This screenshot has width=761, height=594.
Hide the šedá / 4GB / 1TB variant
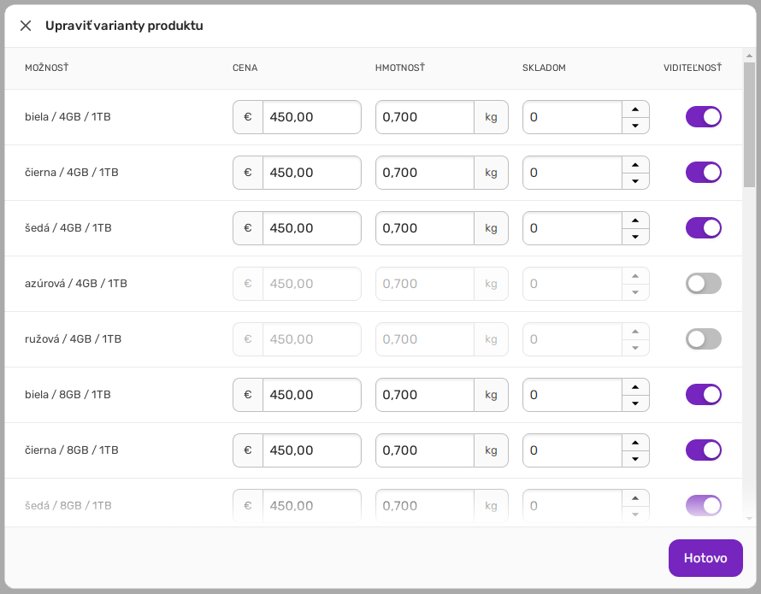pyautogui.click(x=703, y=228)
